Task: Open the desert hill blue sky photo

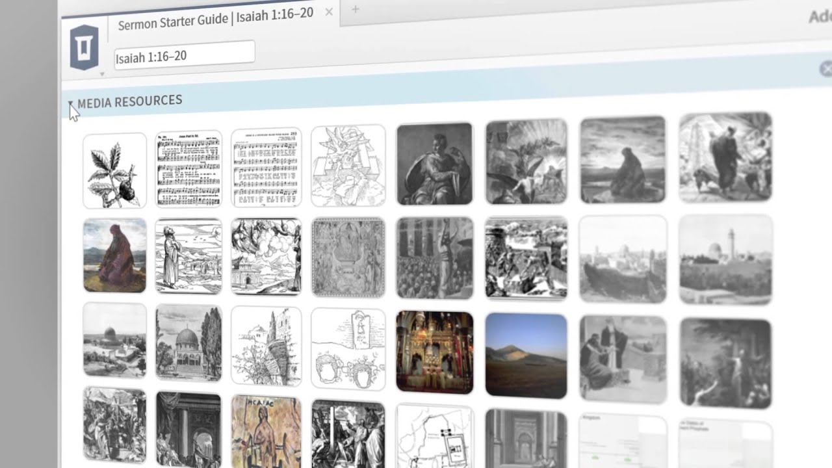Action: pos(526,356)
